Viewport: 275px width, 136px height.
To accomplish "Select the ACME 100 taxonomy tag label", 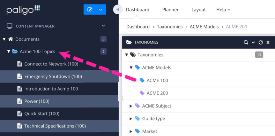I will point(157,80).
